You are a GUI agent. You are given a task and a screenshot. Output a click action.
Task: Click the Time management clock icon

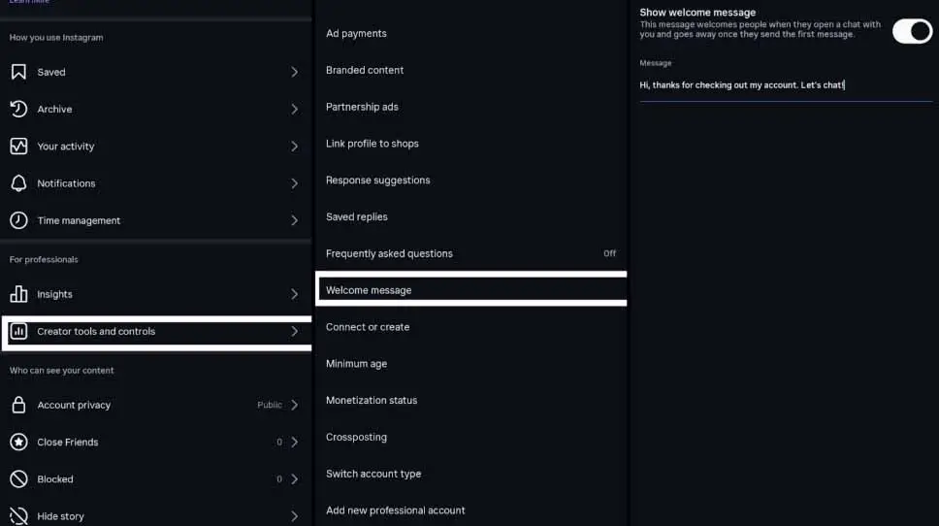pos(18,220)
